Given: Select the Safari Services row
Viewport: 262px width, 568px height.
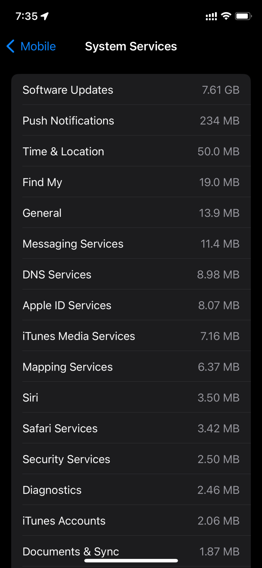Looking at the screenshot, I should [x=131, y=429].
